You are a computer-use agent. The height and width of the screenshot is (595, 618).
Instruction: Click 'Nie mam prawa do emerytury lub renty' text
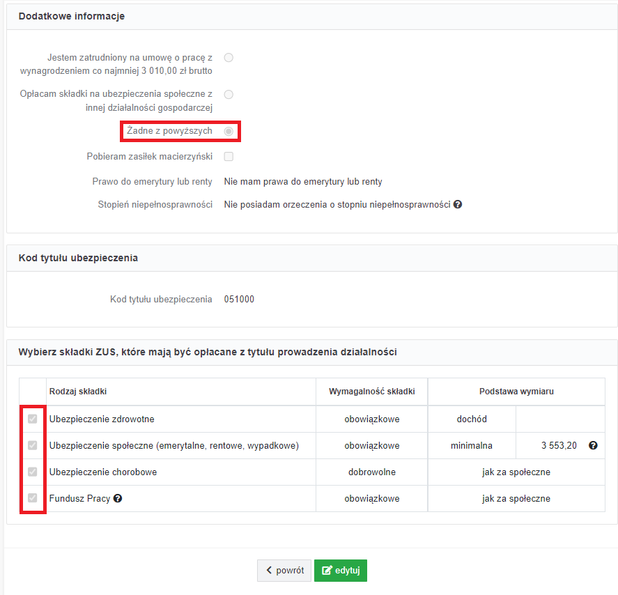pos(303,181)
